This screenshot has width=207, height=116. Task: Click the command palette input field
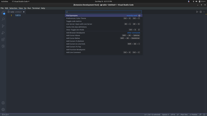(x=103, y=12)
